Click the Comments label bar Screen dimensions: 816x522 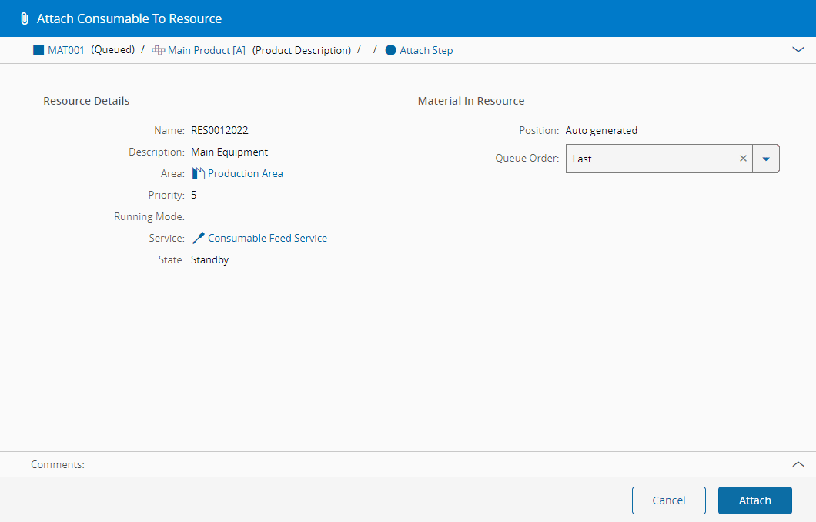coord(58,464)
